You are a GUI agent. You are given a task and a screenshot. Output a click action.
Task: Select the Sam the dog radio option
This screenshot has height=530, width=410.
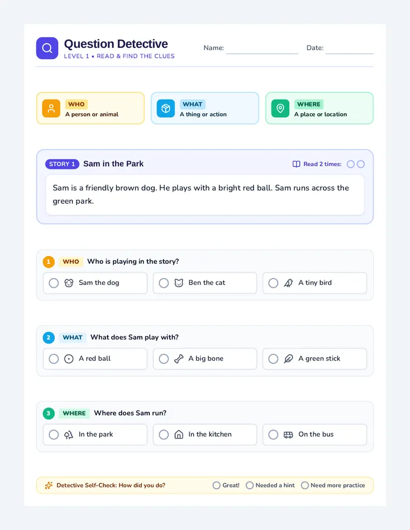(54, 283)
